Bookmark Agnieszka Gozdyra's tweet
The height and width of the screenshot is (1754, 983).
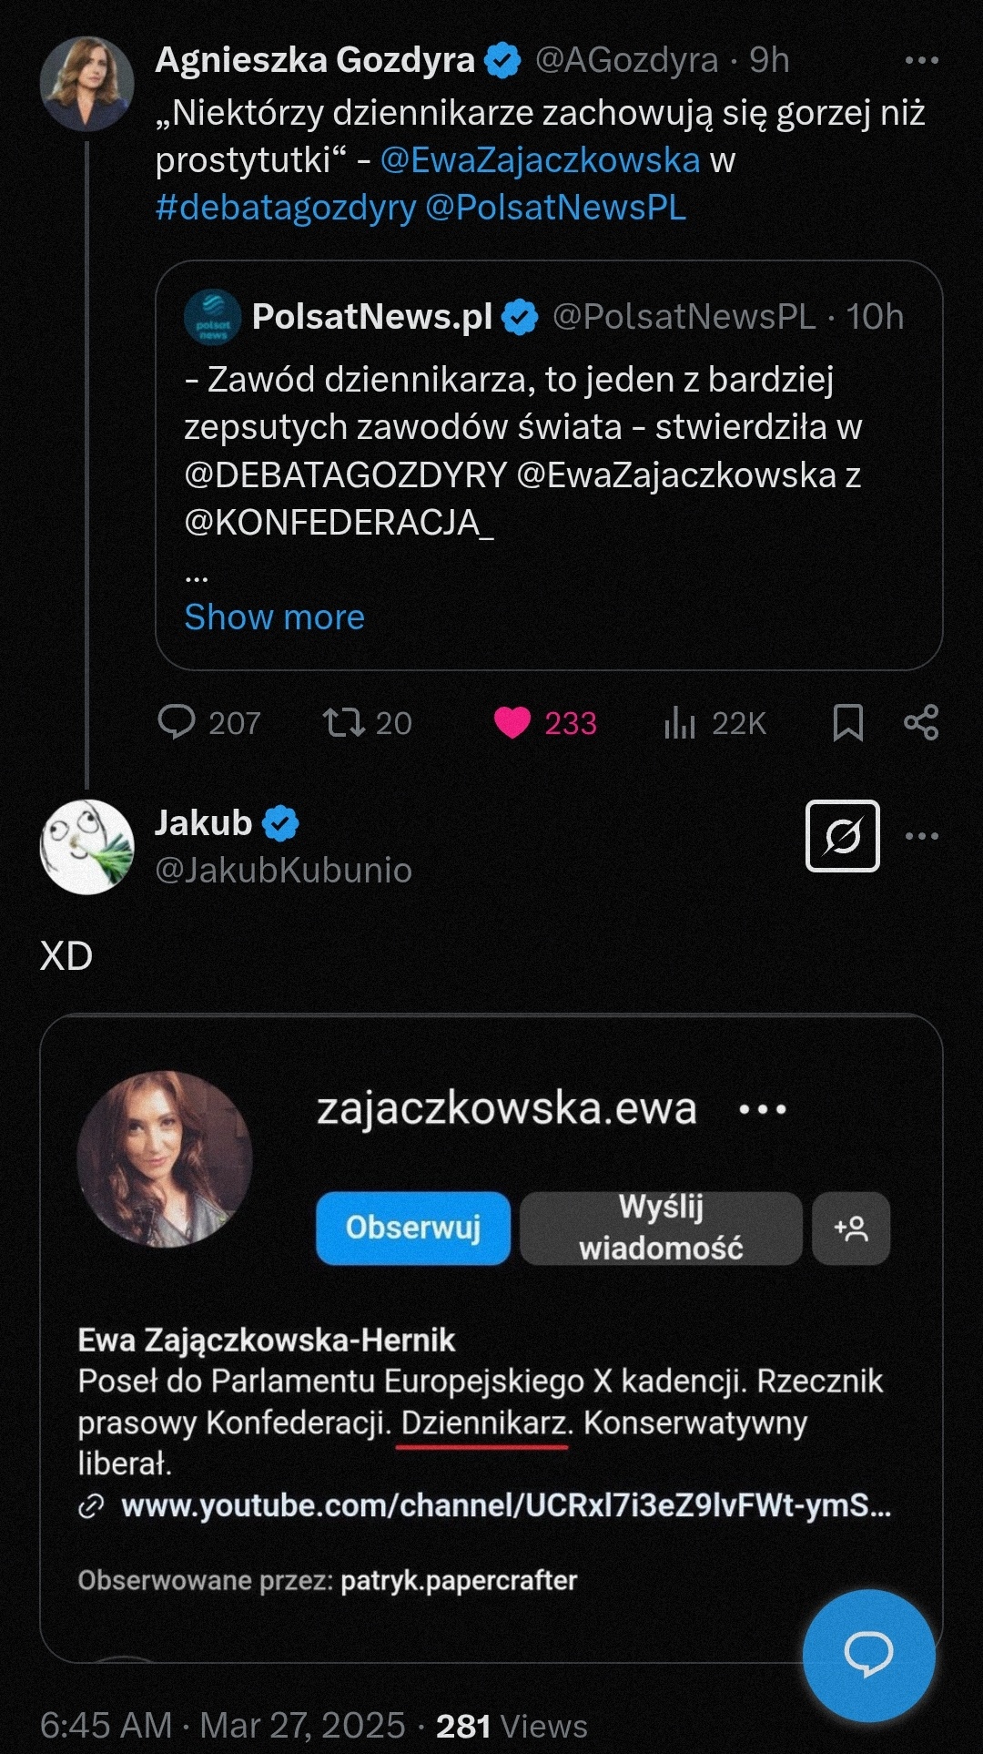point(847,722)
